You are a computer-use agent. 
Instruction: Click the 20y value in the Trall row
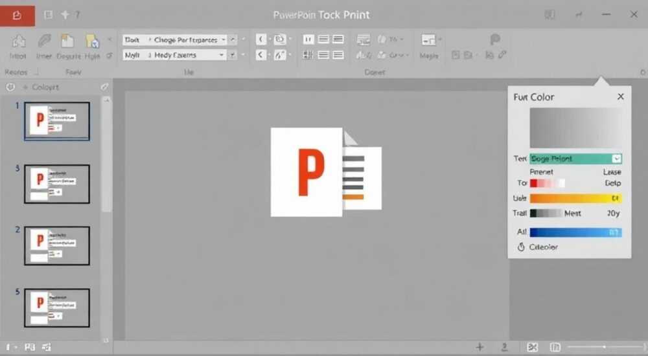tap(613, 213)
